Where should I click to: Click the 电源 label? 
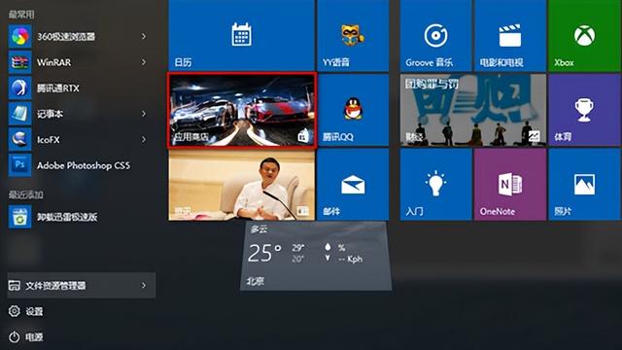34,337
